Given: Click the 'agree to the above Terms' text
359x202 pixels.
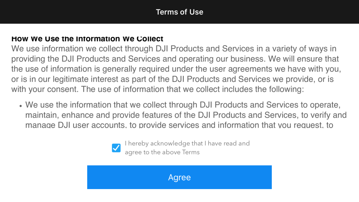Looking at the screenshot, I should pyautogui.click(x=162, y=152).
